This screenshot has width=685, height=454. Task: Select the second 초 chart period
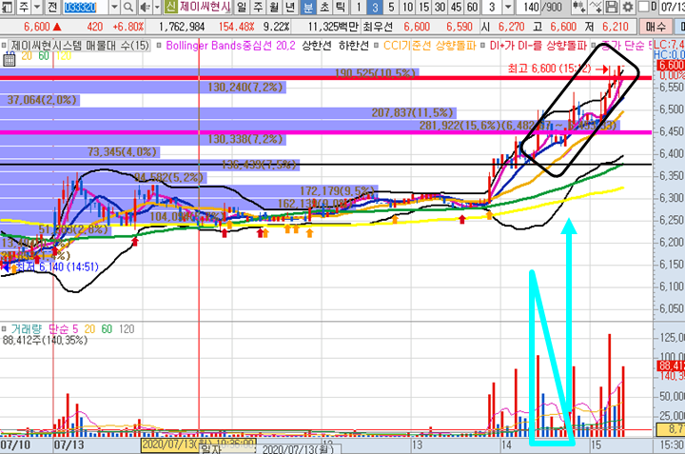324,7
